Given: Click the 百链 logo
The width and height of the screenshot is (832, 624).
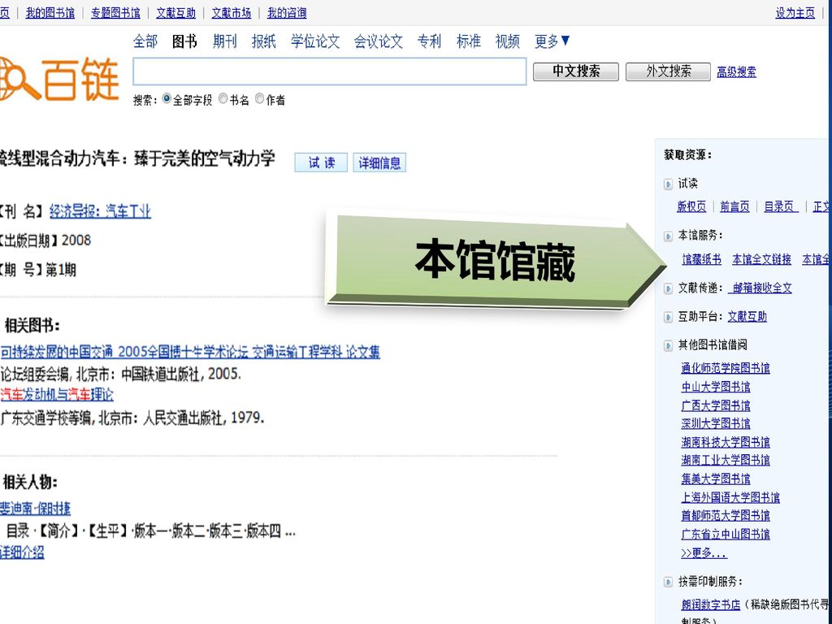Looking at the screenshot, I should click(61, 79).
